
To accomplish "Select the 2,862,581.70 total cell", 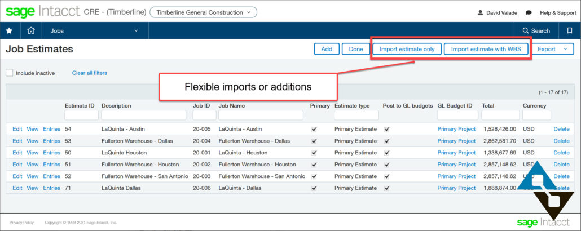I will coord(500,141).
